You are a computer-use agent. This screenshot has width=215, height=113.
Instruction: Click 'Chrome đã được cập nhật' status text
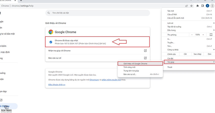66,40
